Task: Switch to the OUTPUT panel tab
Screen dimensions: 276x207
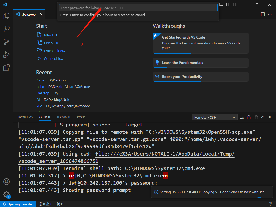Action: (45, 117)
